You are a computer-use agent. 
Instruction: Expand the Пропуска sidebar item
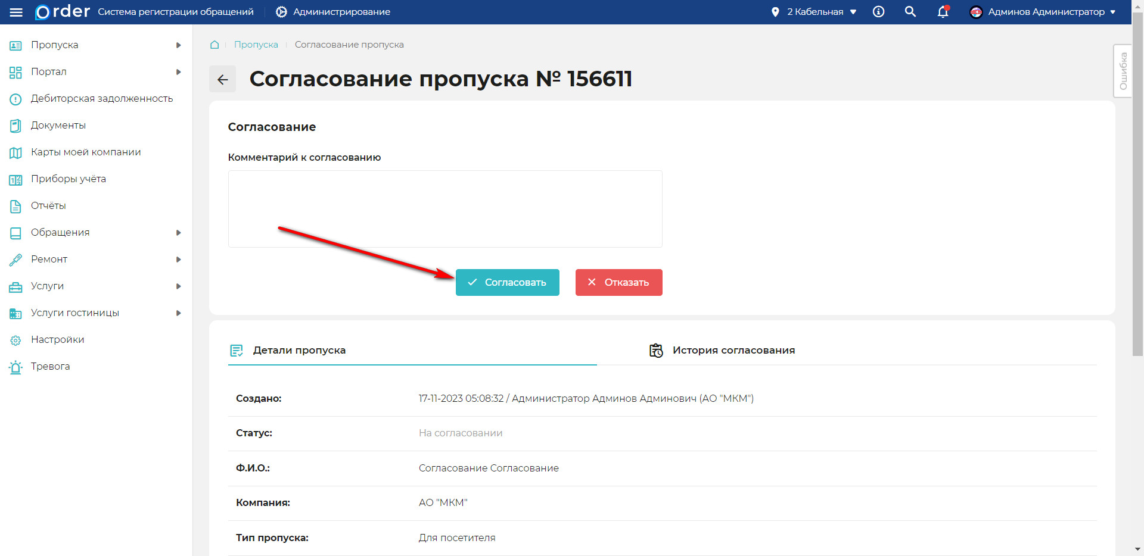54,45
